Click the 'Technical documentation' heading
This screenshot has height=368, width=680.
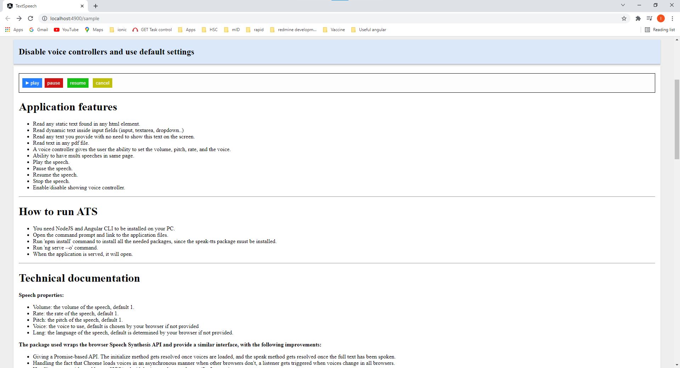79,278
